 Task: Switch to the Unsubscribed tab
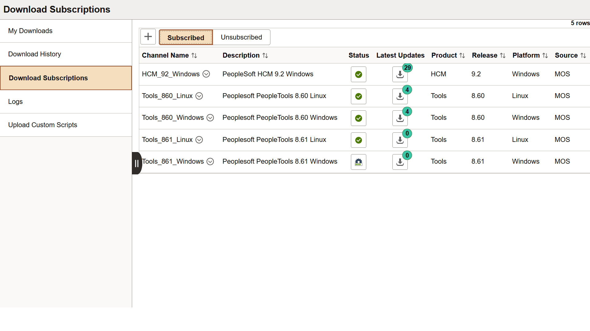coord(242,37)
